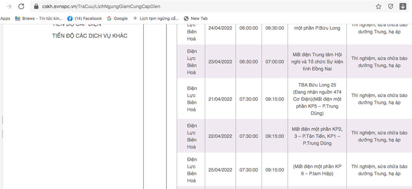Click the padlock site security icon

[36, 6]
